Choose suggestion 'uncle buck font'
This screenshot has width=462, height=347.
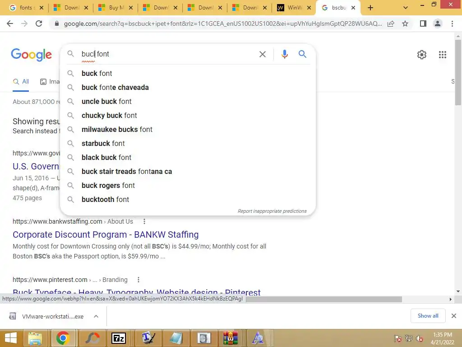pyautogui.click(x=188, y=102)
